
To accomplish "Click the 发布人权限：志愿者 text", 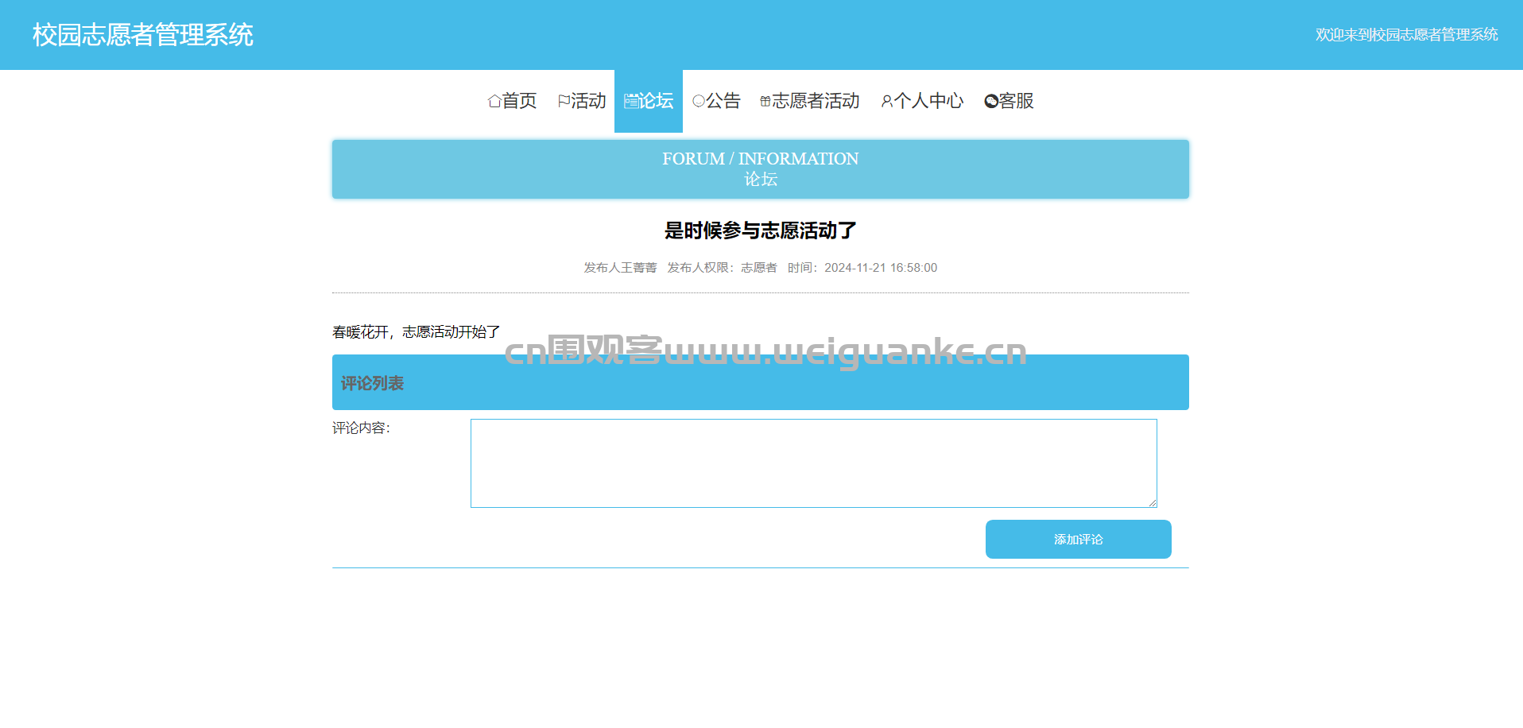I will tap(722, 268).
